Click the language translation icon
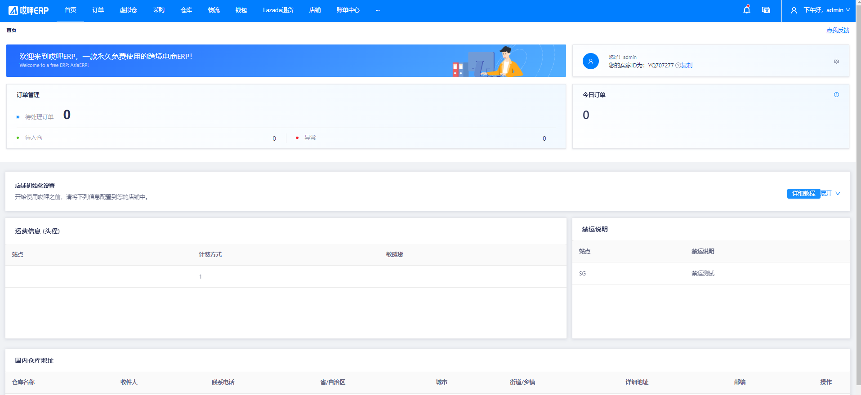 click(766, 10)
